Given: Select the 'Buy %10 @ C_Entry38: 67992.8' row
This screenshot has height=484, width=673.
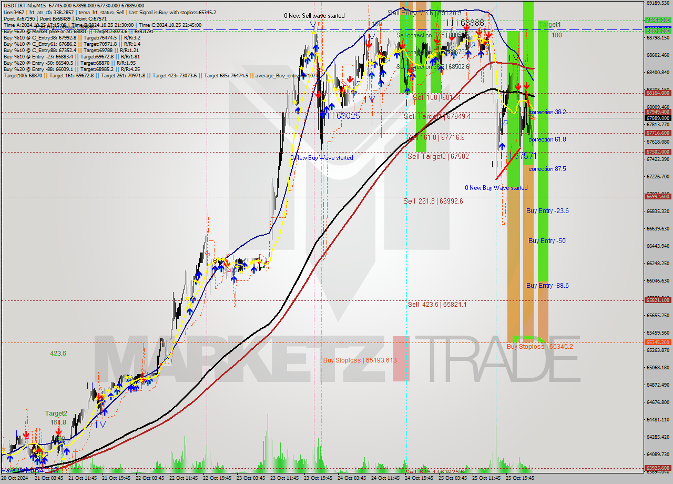Looking at the screenshot, I should (x=72, y=37).
